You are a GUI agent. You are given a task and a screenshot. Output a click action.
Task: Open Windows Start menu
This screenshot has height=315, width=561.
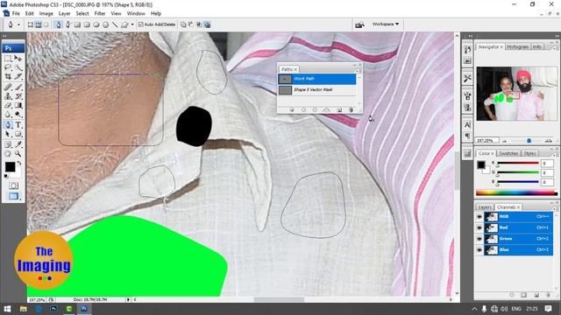pos(7,309)
